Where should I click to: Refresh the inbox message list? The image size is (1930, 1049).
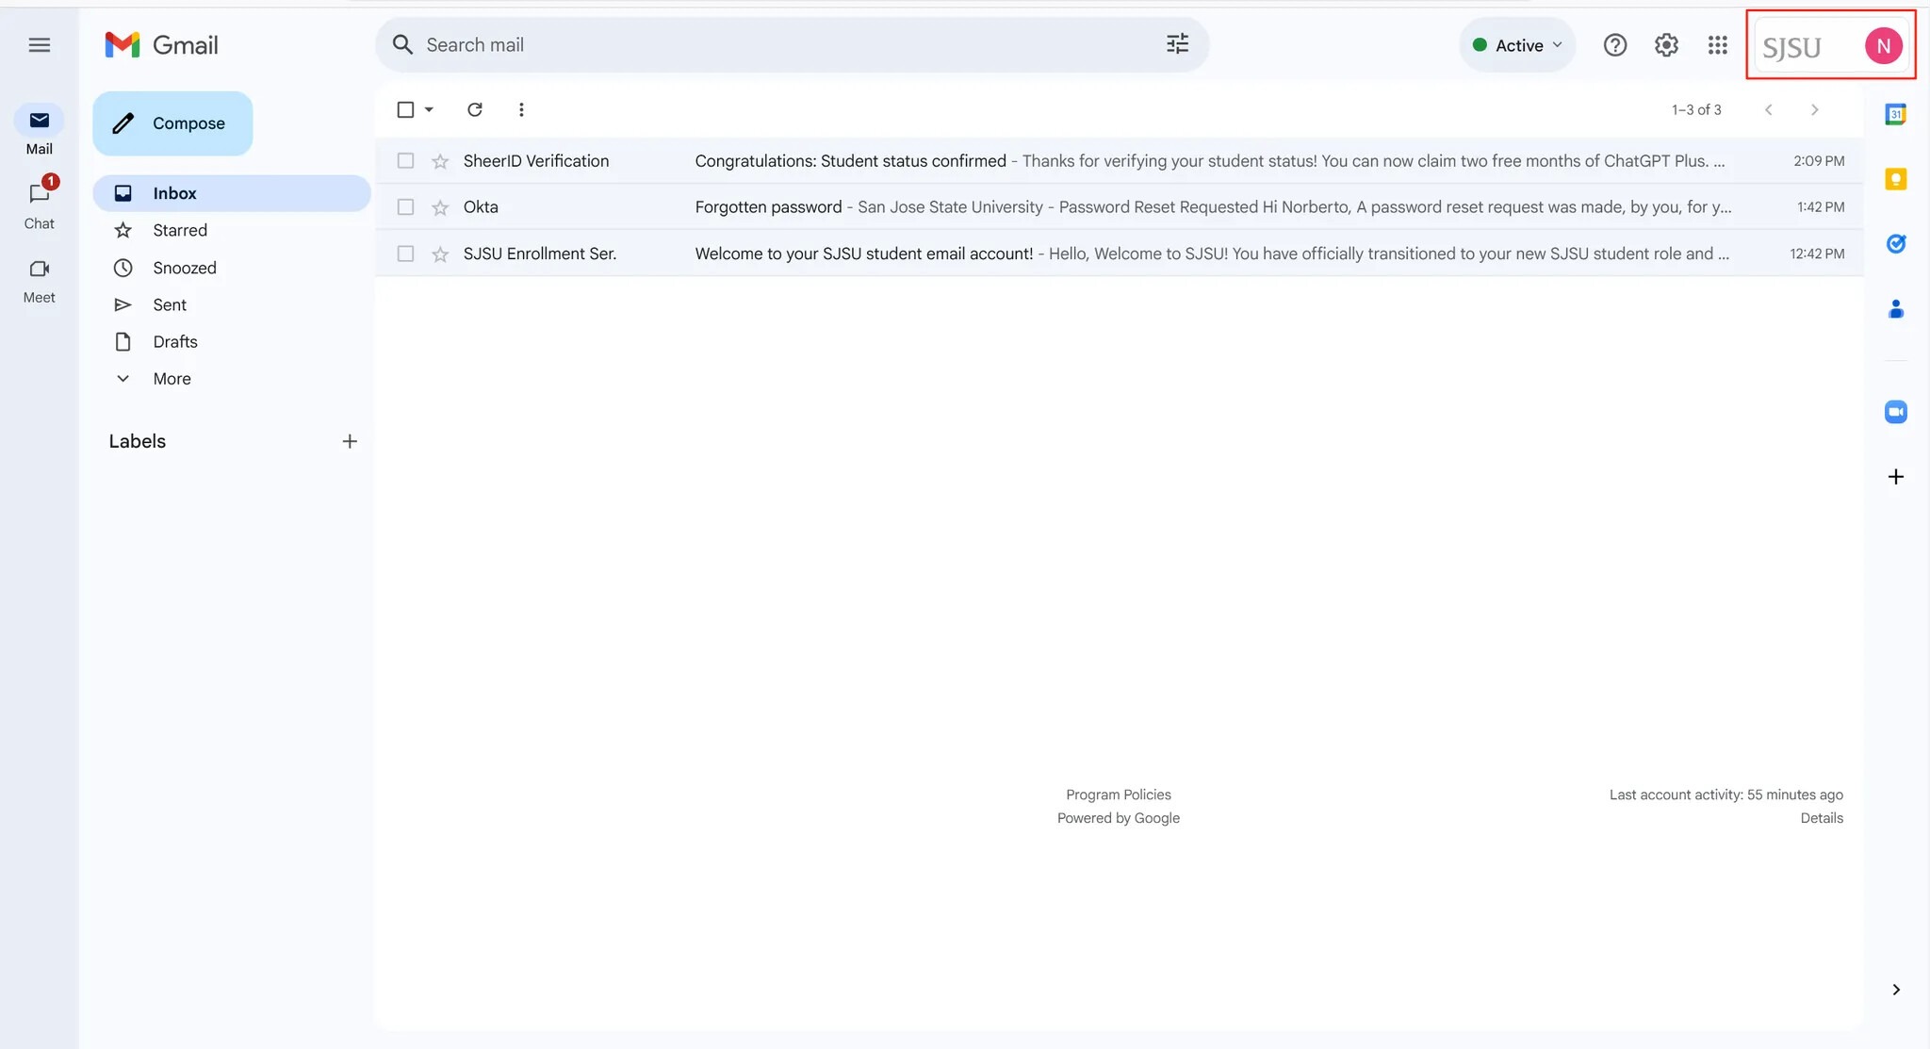475,109
